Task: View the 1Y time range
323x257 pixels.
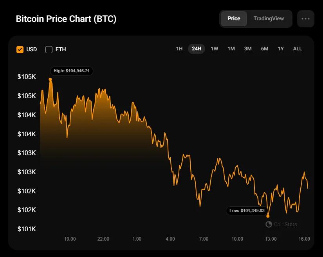Action: [x=281, y=49]
